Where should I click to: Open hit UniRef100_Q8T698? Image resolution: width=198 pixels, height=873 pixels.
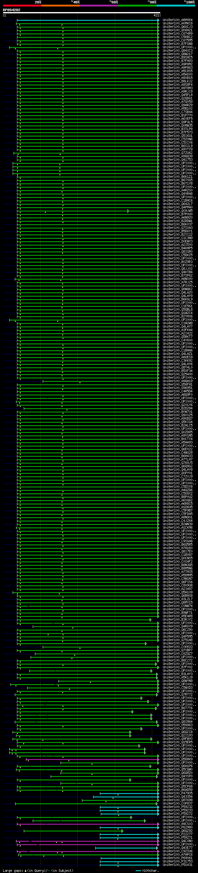click(x=178, y=800)
